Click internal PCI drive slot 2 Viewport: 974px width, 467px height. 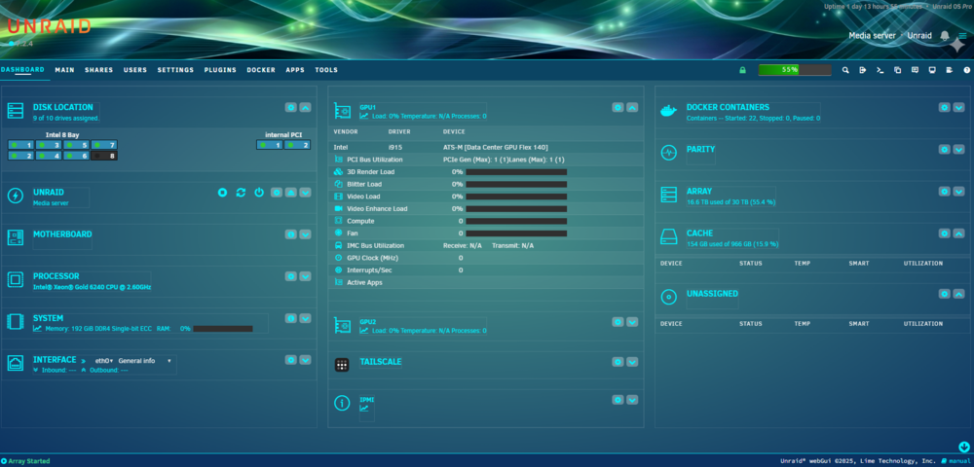[x=297, y=145]
